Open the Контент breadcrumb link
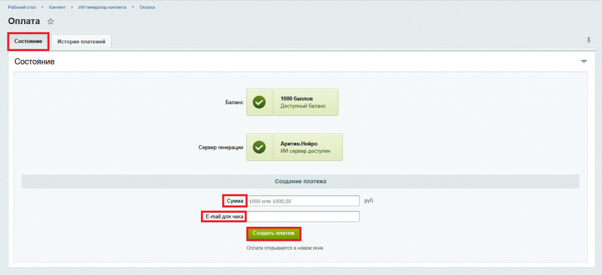Screen dimensions: 602x275 click(57, 7)
